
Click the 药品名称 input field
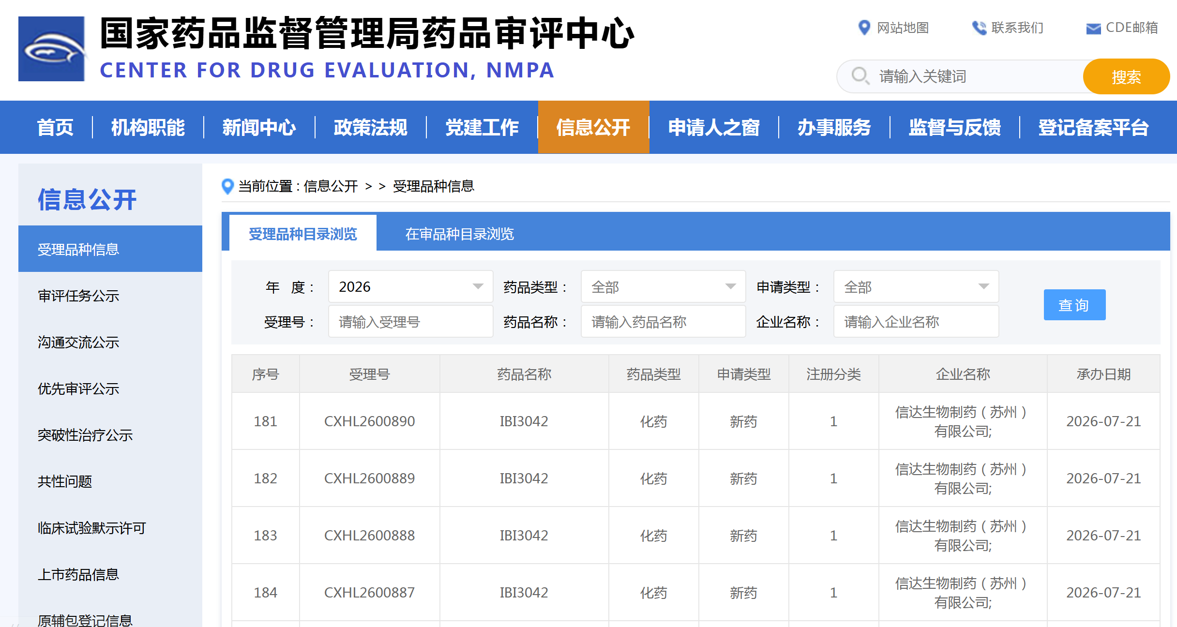click(664, 321)
